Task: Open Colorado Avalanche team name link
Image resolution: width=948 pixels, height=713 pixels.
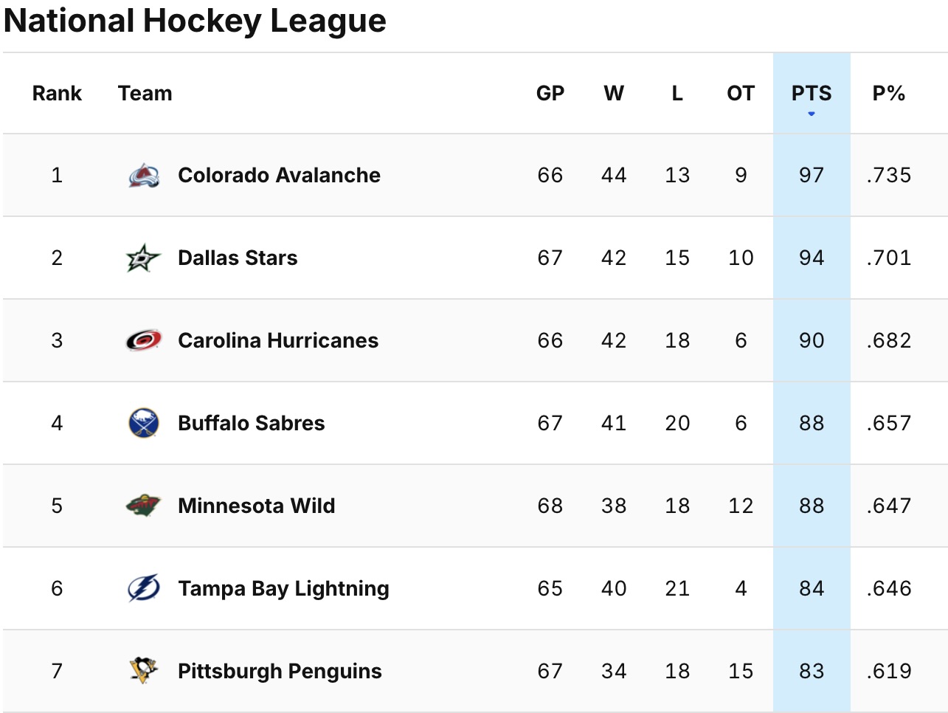Action: pos(279,176)
